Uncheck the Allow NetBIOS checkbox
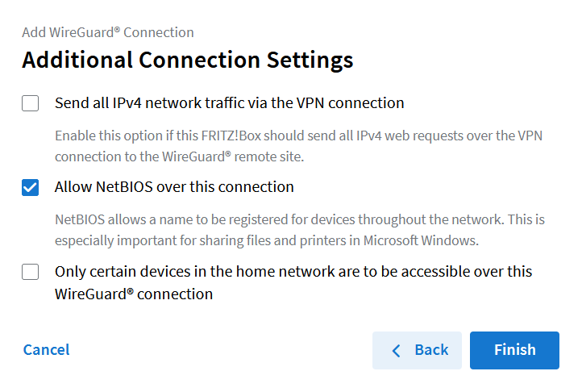The width and height of the screenshot is (582, 392). click(x=30, y=187)
